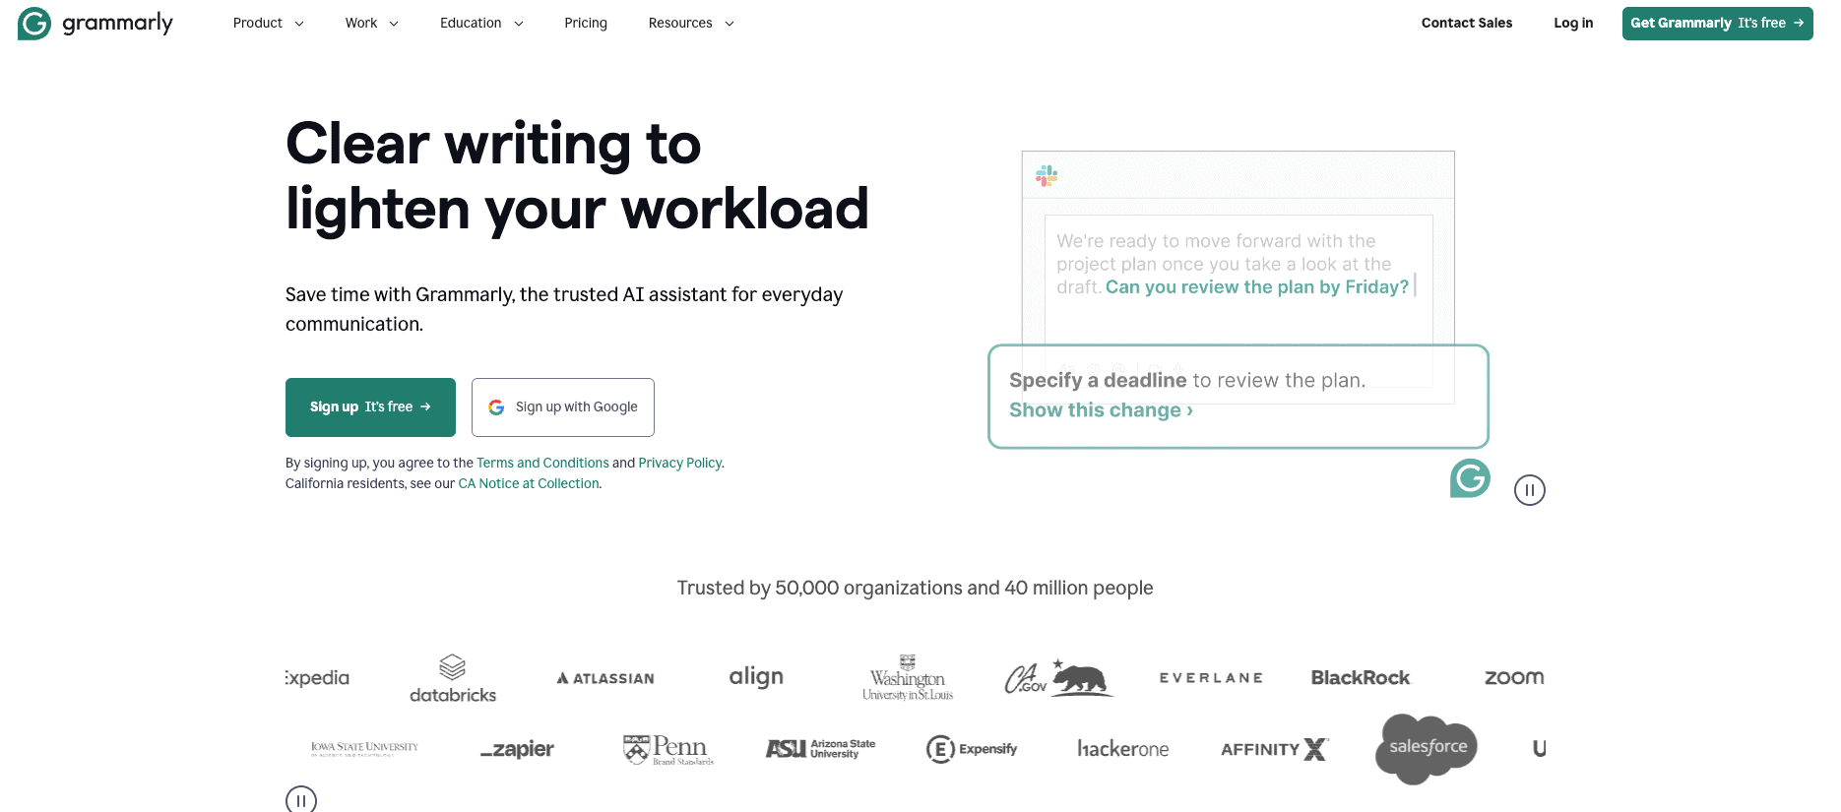Click the Salesforce cloud logo
The width and height of the screenshot is (1841, 812).
pyautogui.click(x=1427, y=748)
